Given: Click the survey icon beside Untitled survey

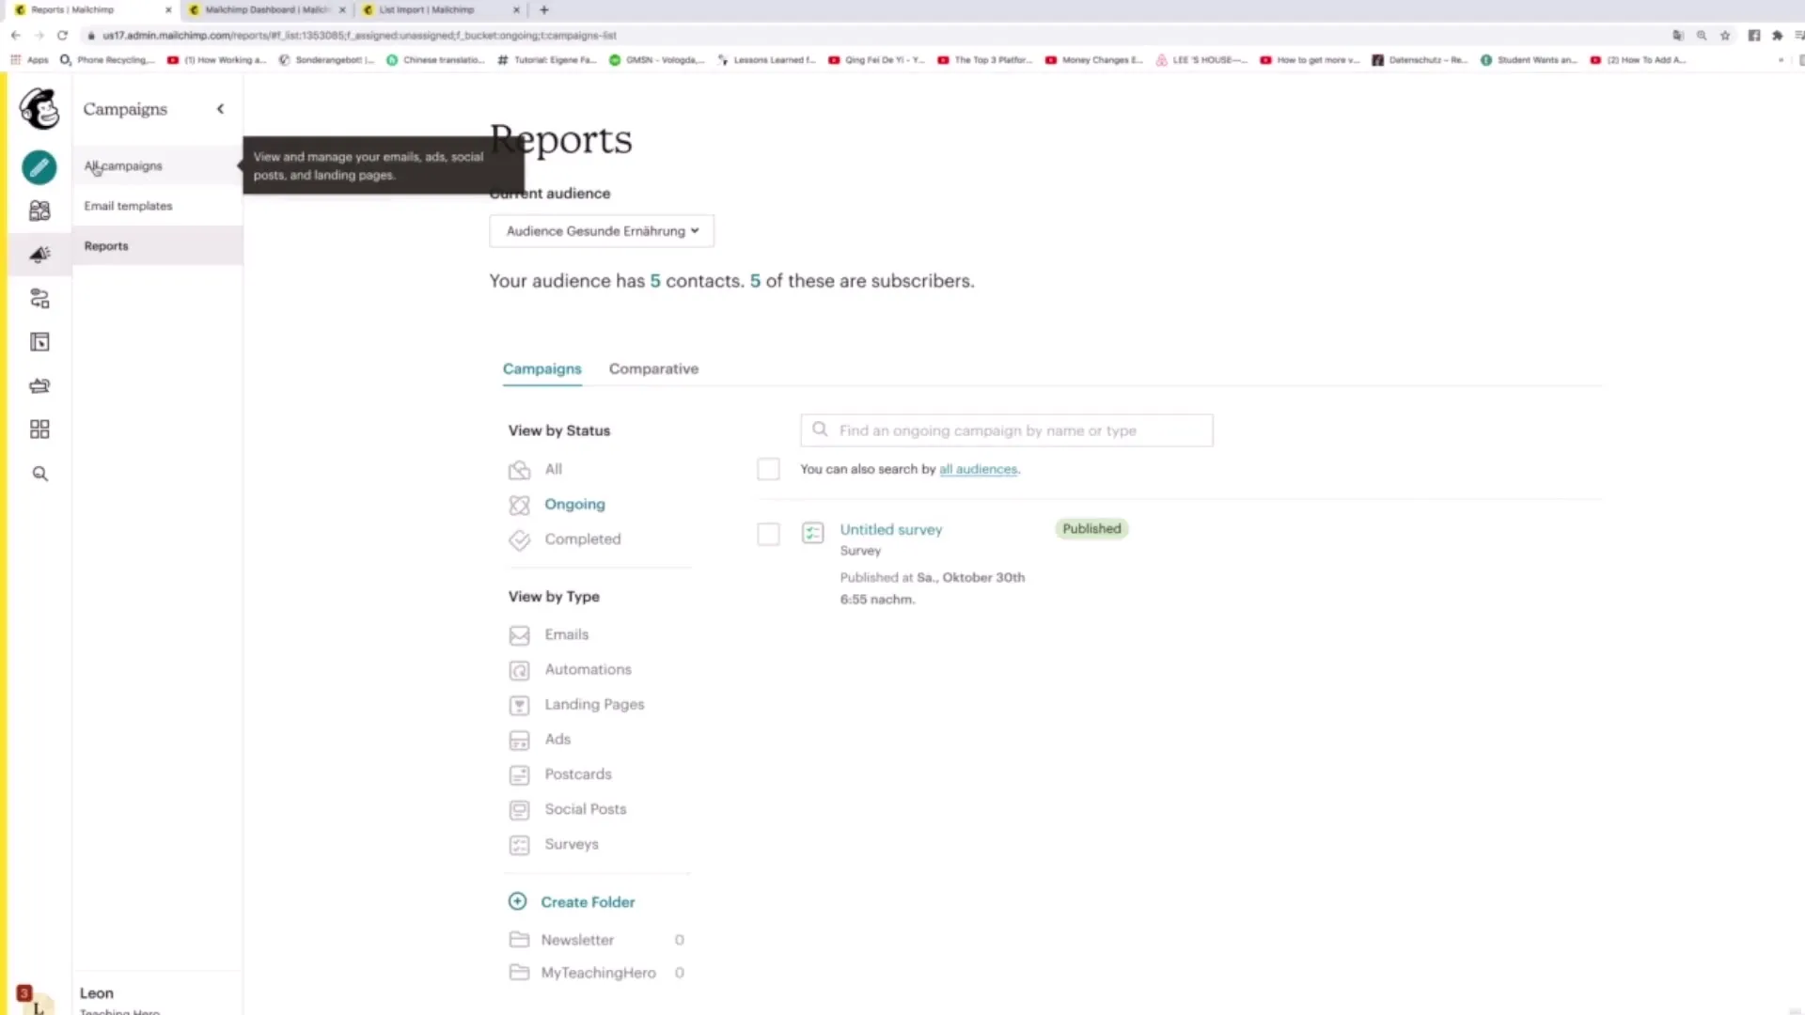Looking at the screenshot, I should (813, 533).
